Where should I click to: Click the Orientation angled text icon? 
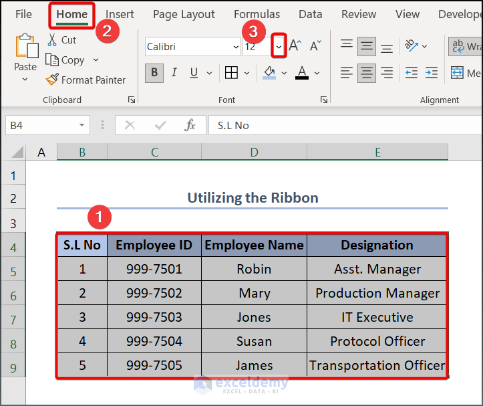[412, 46]
